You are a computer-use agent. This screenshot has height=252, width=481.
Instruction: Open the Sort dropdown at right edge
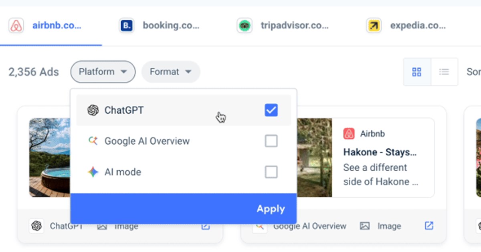click(x=473, y=72)
